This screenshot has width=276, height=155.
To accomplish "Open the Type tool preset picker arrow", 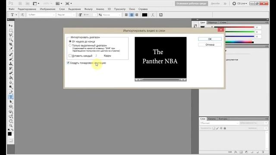I will (x=16, y=15).
